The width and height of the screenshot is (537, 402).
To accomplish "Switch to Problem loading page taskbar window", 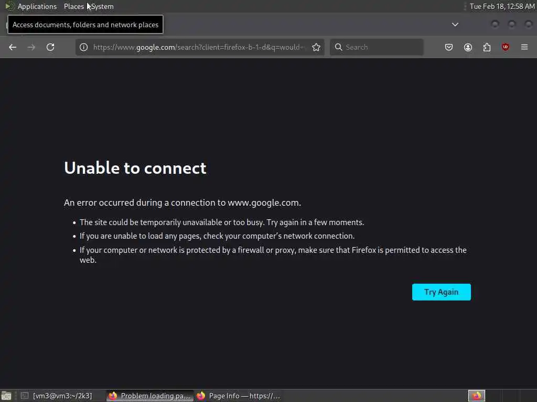I will coord(149,396).
